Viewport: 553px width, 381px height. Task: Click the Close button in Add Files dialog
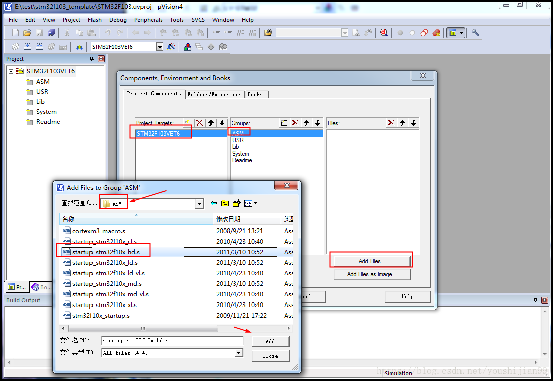pyautogui.click(x=270, y=356)
